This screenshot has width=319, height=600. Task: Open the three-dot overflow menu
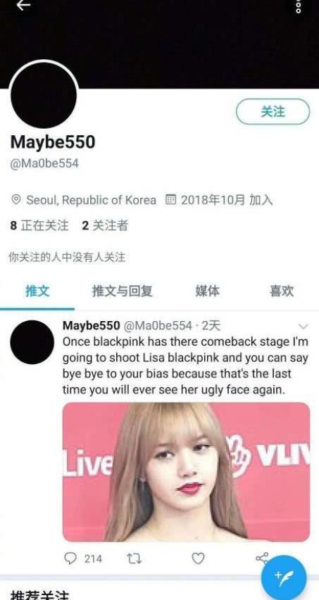299,6
